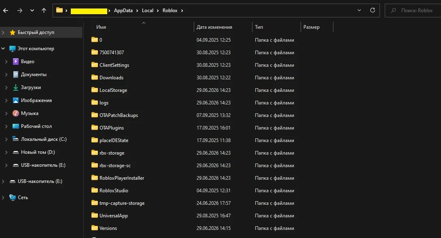The height and width of the screenshot is (238, 441).
Task: Open AppData in the breadcrumb path
Action: (123, 11)
